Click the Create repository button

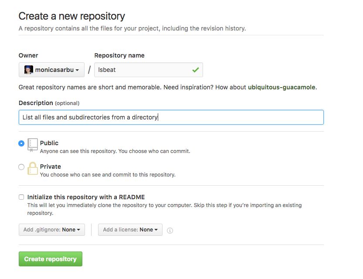51,259
